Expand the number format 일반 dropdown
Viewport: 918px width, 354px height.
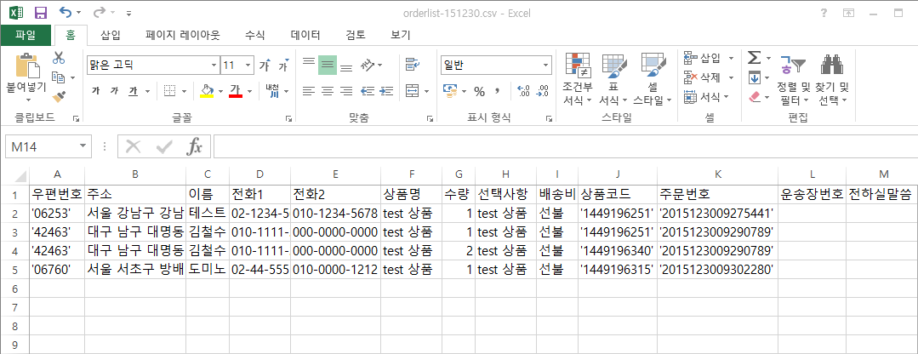point(546,66)
